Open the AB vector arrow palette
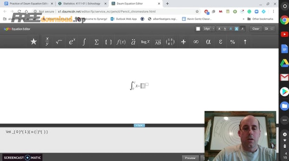The height and width of the screenshot is (161, 289). 158,42
